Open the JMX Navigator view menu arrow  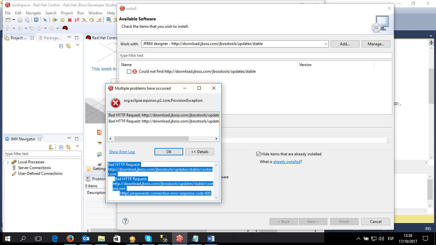[x=77, y=146]
